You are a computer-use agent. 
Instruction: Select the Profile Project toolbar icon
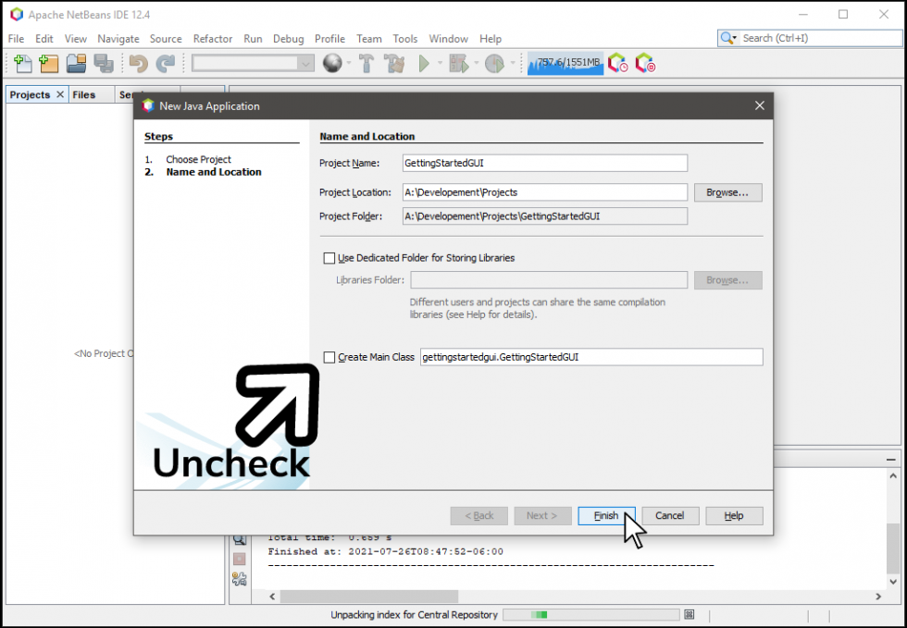point(492,63)
